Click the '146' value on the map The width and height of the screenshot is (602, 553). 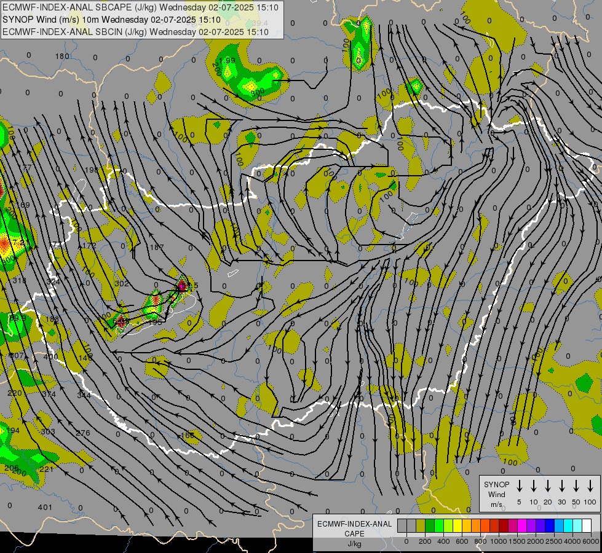pyautogui.click(x=85, y=357)
